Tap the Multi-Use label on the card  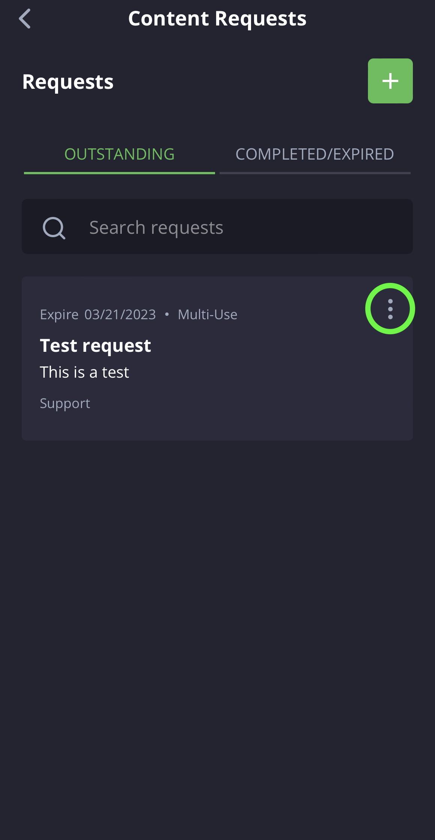pyautogui.click(x=208, y=315)
